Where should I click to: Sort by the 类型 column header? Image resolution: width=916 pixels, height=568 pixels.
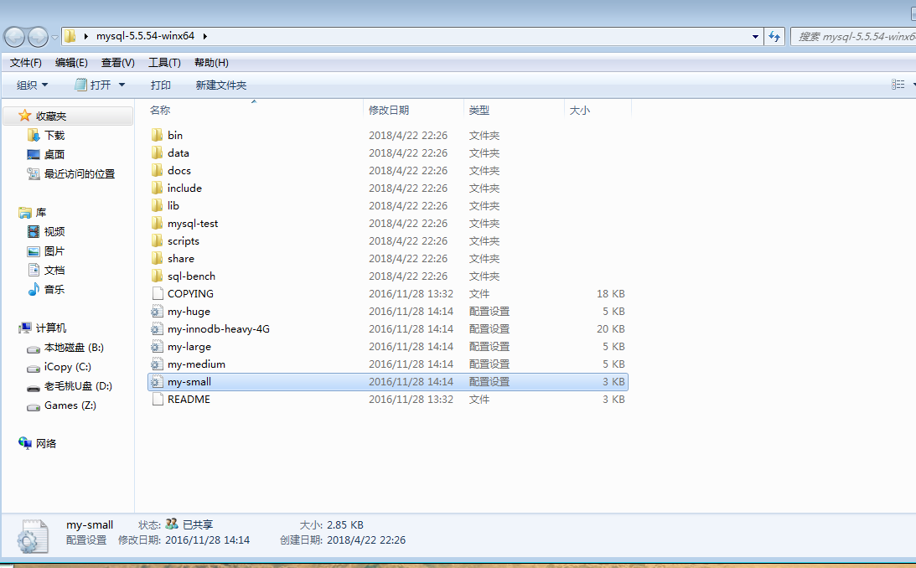click(479, 110)
